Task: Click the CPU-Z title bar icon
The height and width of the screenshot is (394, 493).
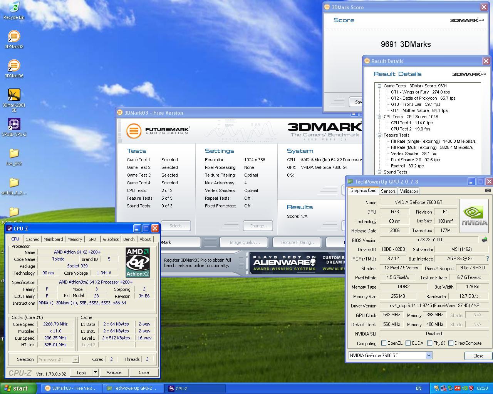Action: [9, 228]
